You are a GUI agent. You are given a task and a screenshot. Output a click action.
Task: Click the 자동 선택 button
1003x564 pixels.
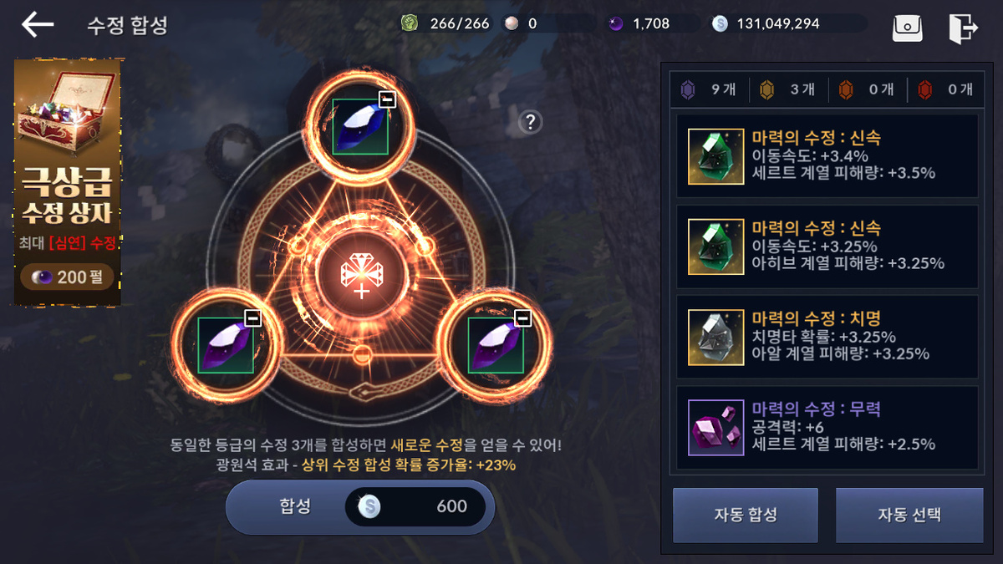tap(909, 515)
